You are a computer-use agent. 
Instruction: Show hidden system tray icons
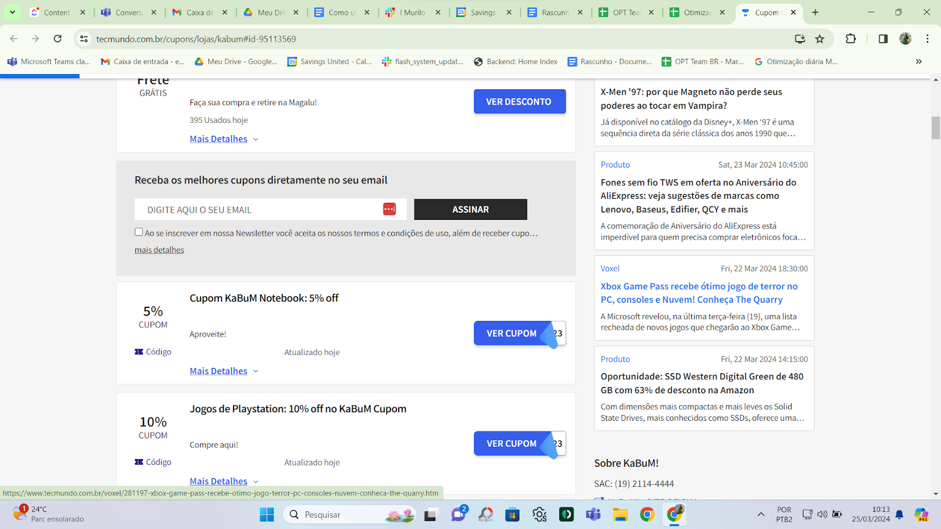click(761, 515)
